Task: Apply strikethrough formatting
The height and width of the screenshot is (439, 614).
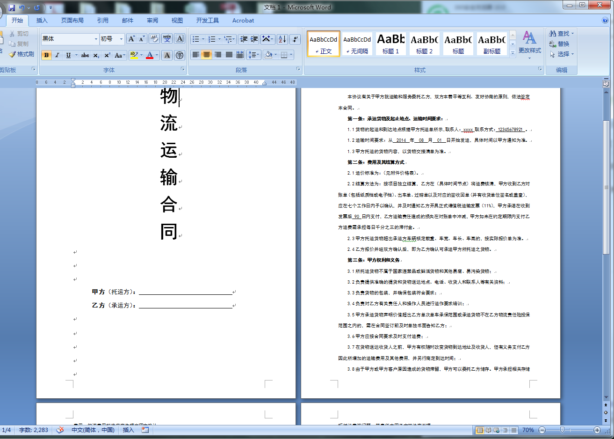Action: [85, 55]
